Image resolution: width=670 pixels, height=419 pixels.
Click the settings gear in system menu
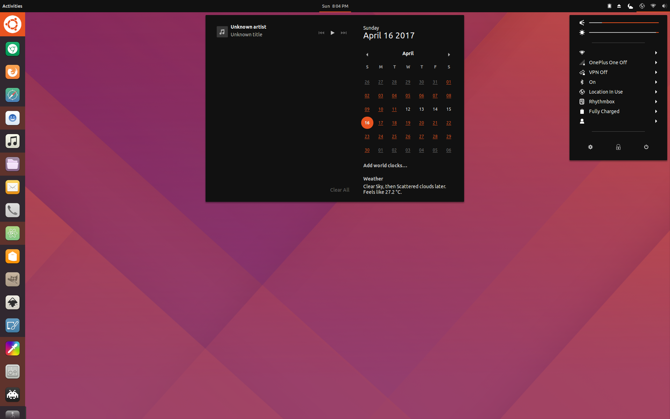(590, 147)
